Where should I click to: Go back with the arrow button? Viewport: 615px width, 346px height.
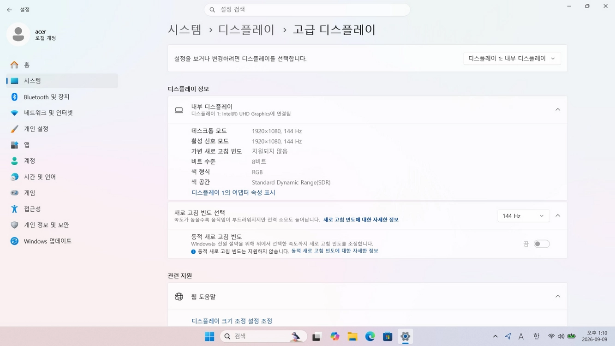[9, 10]
